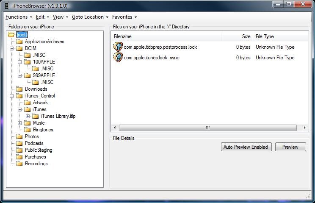Collapse the 999APPLE tree node

tap(19, 76)
